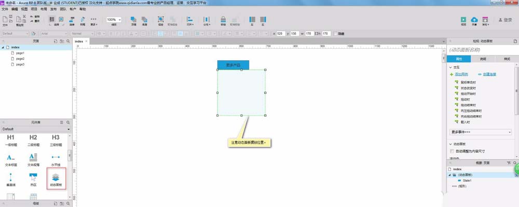The height and width of the screenshot is (207, 519).
Task: Click the Redo arrow in toolbar
Action: [32, 21]
